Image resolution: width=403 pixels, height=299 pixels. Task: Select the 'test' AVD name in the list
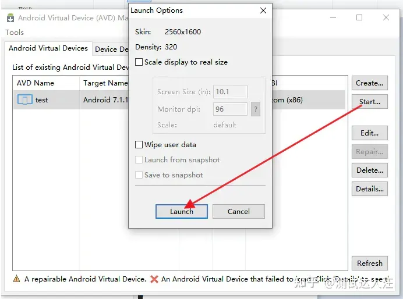click(x=41, y=100)
